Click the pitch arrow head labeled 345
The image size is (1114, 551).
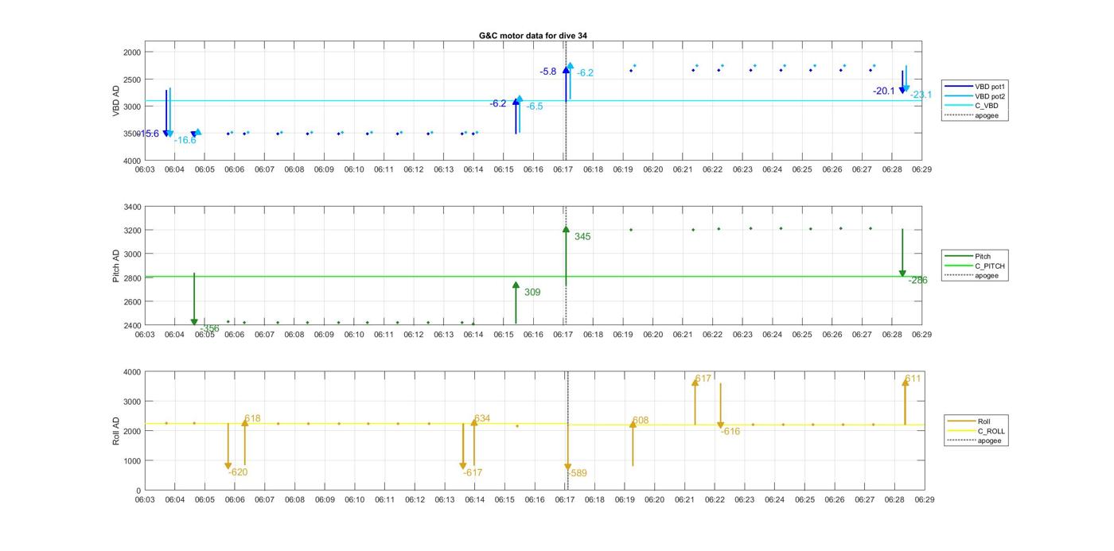click(x=566, y=229)
